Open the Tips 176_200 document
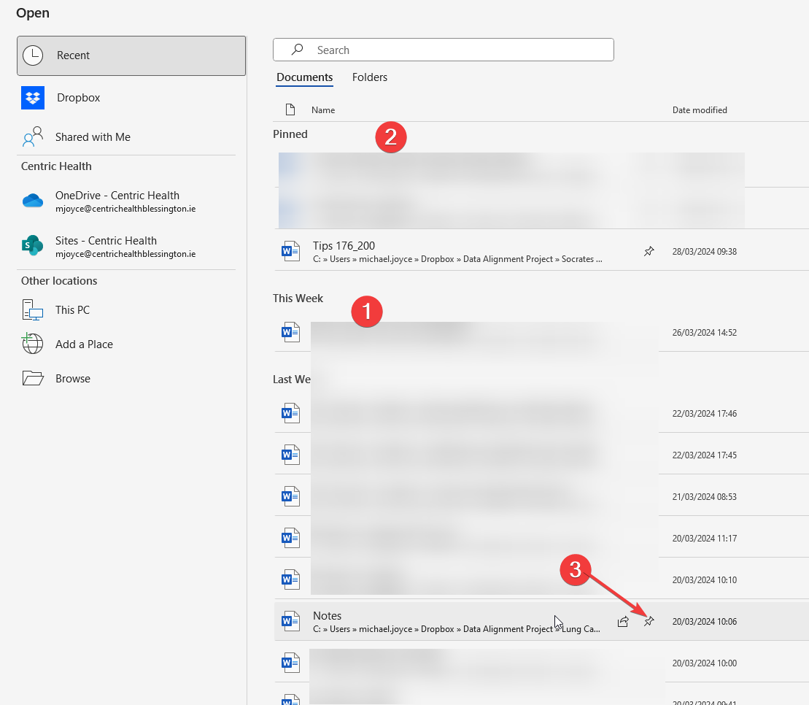 pos(344,246)
